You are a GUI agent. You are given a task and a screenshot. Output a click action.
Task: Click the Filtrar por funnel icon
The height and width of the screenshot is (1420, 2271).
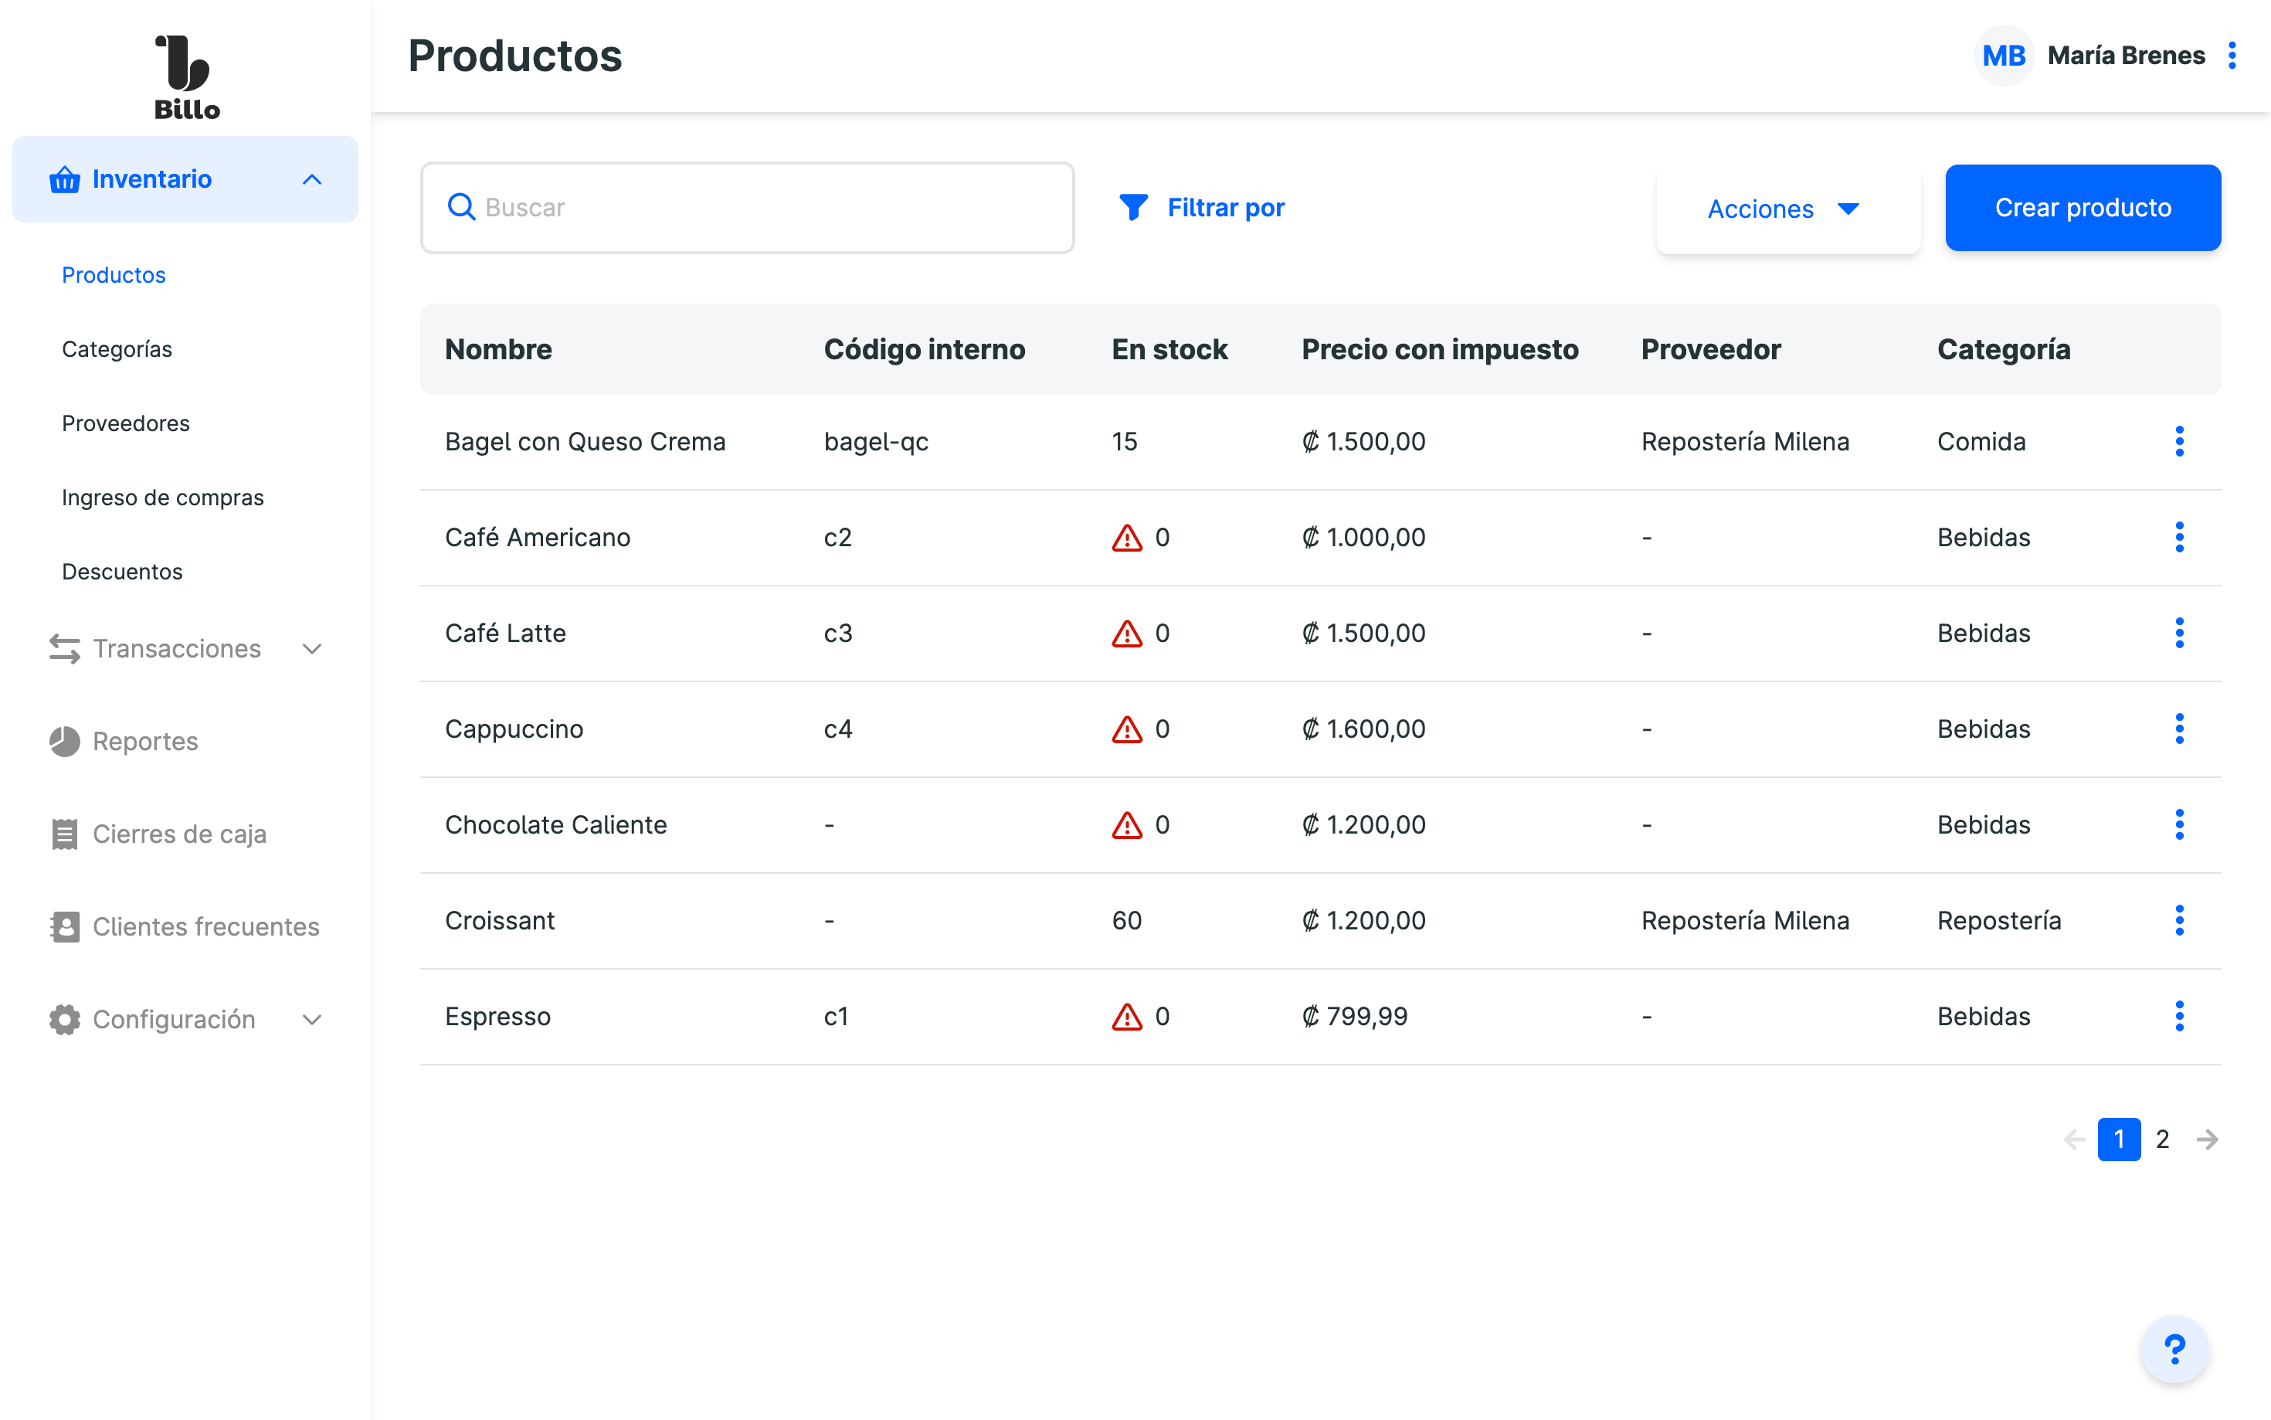point(1133,208)
